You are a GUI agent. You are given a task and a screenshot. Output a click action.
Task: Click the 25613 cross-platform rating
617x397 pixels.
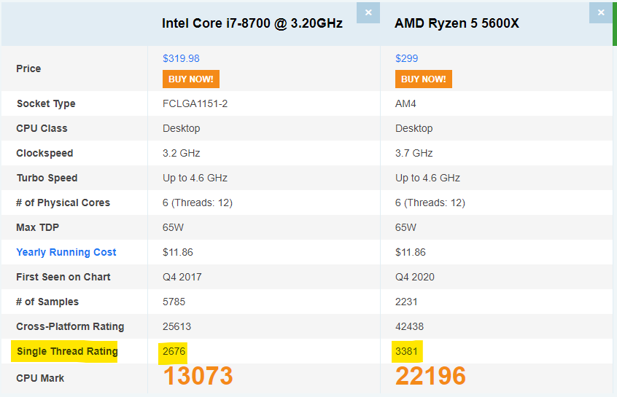(x=176, y=326)
